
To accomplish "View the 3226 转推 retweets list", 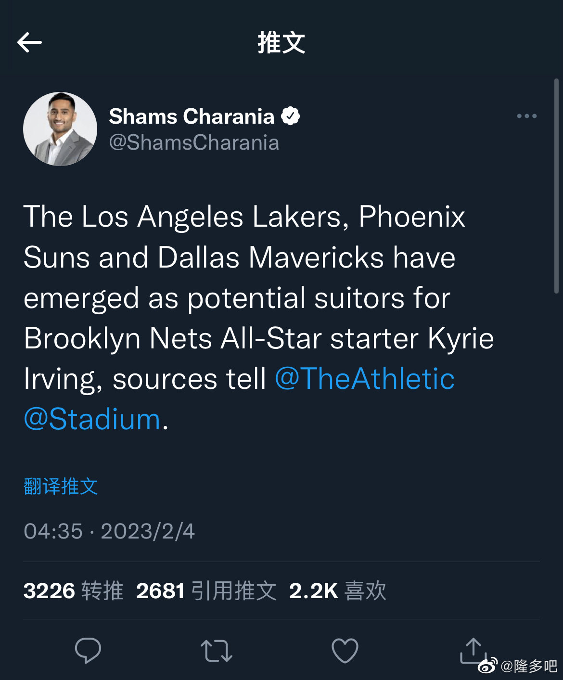I will point(73,591).
